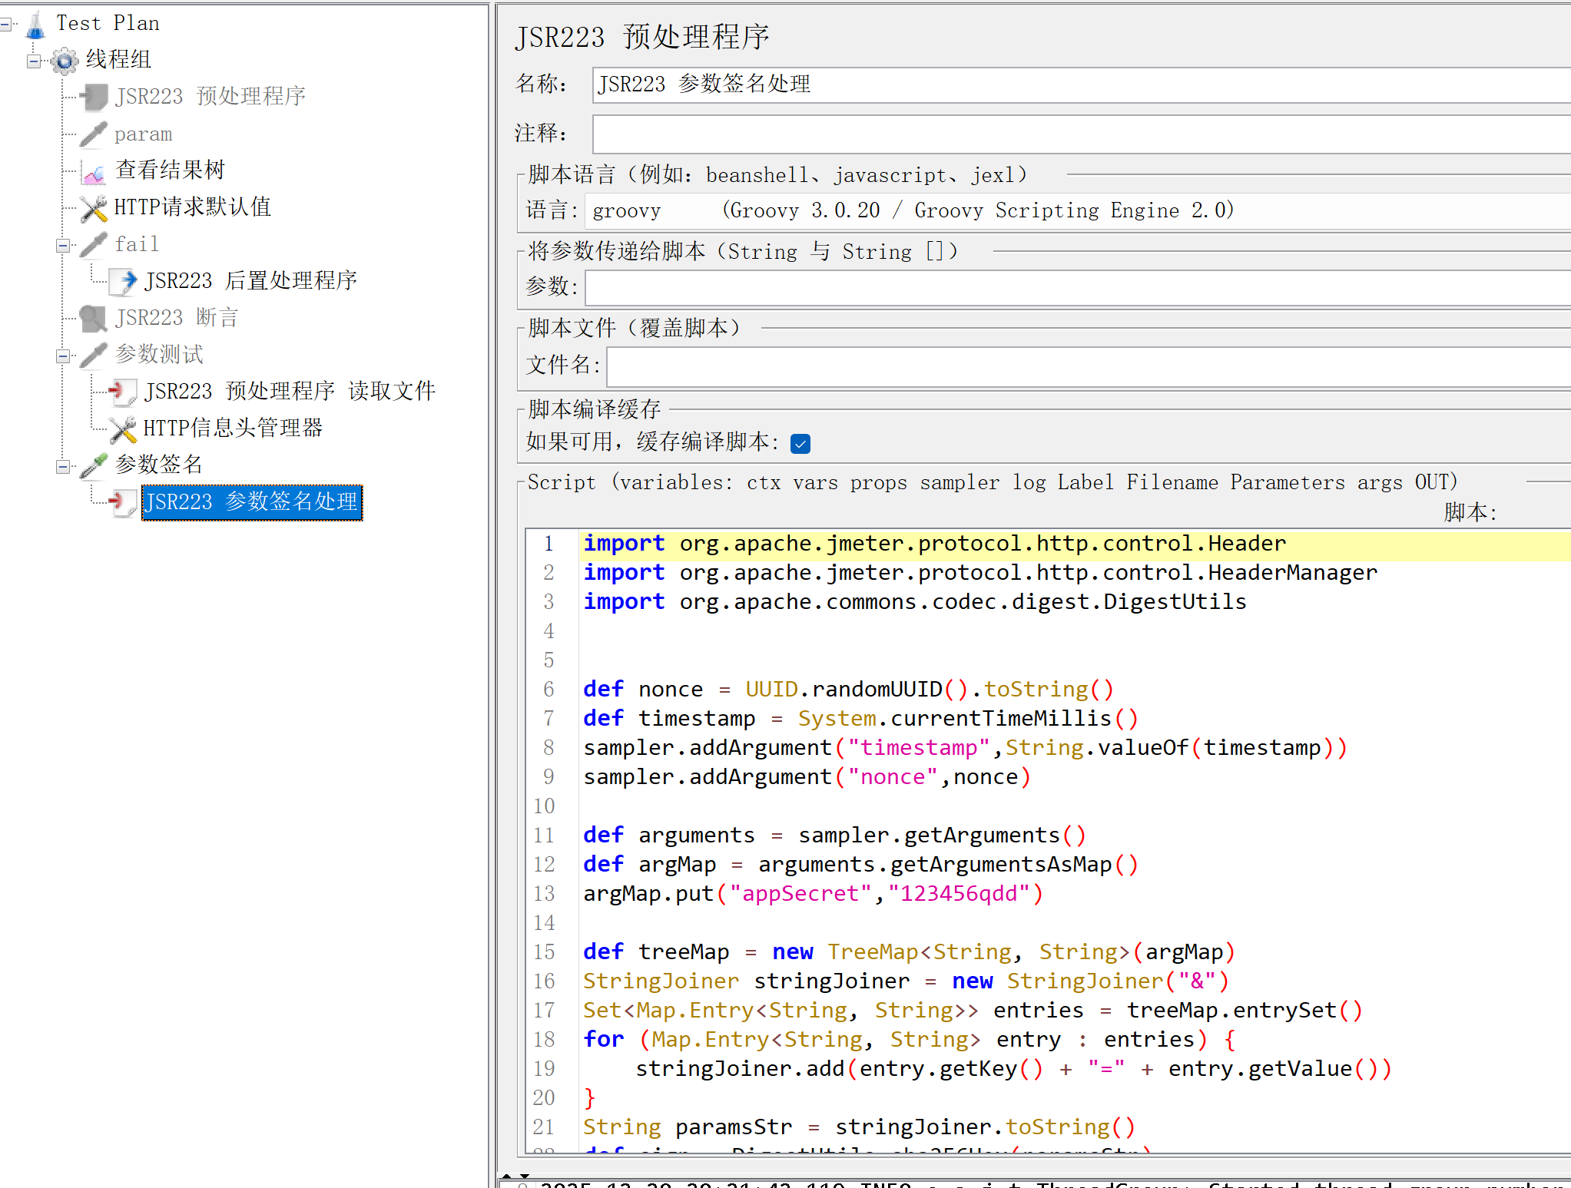
Task: Click the JSR223 预处理程序 读取文件 pre-processor icon
Action: click(123, 392)
